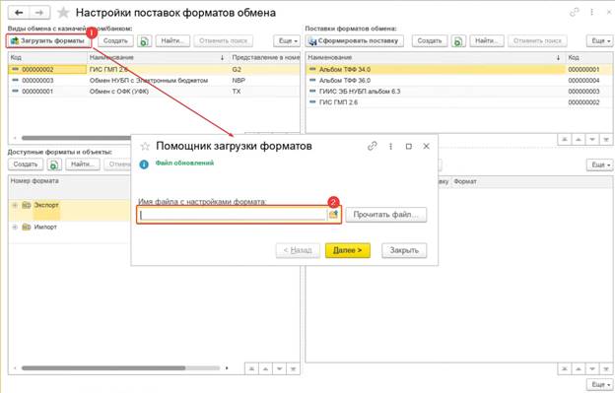The width and height of the screenshot is (615, 393).
Task: Open Еще dropdown above Формат table
Action: click(x=599, y=164)
